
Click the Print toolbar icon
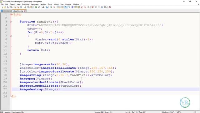click(21, 7)
